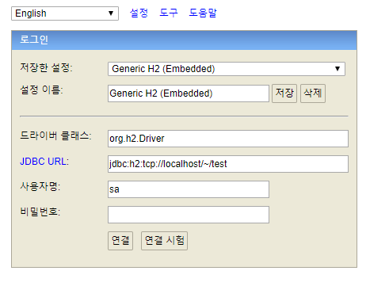Click the 저장 button
This screenshot has height=286, width=389.
point(284,93)
